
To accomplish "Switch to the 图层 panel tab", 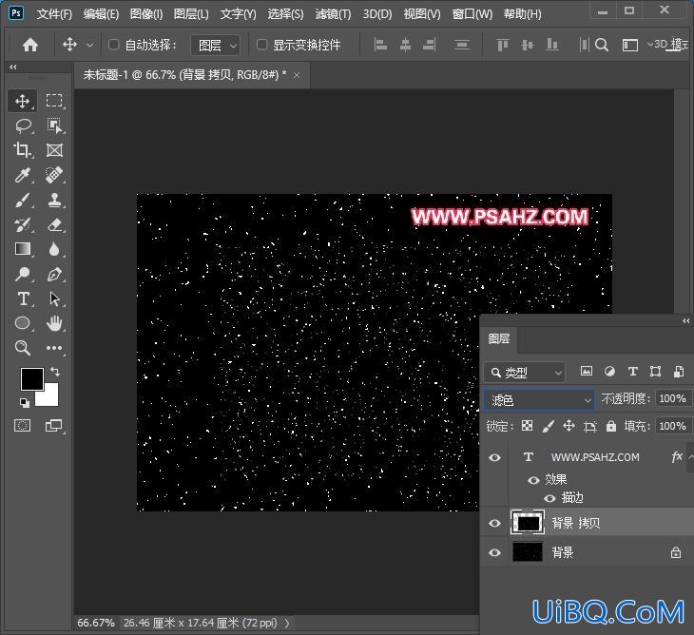I will coord(499,338).
